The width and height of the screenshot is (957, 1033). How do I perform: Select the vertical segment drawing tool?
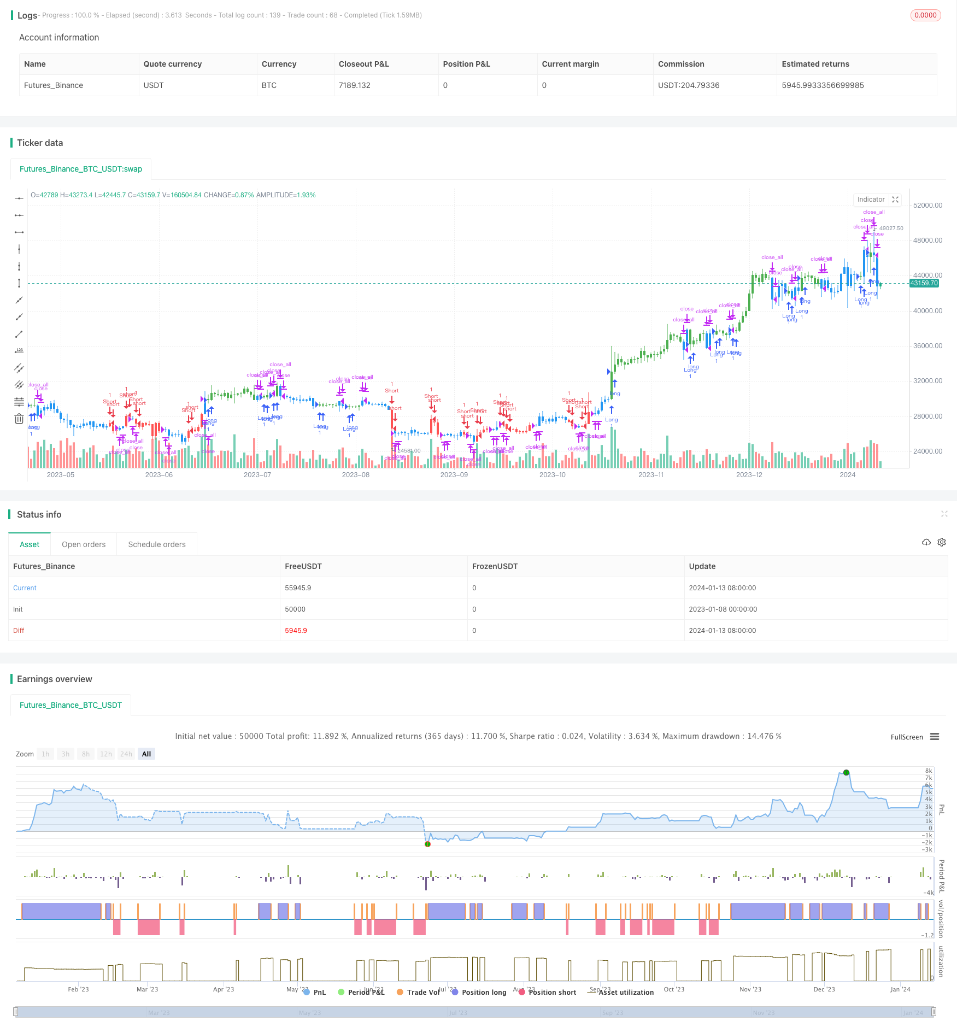19,283
